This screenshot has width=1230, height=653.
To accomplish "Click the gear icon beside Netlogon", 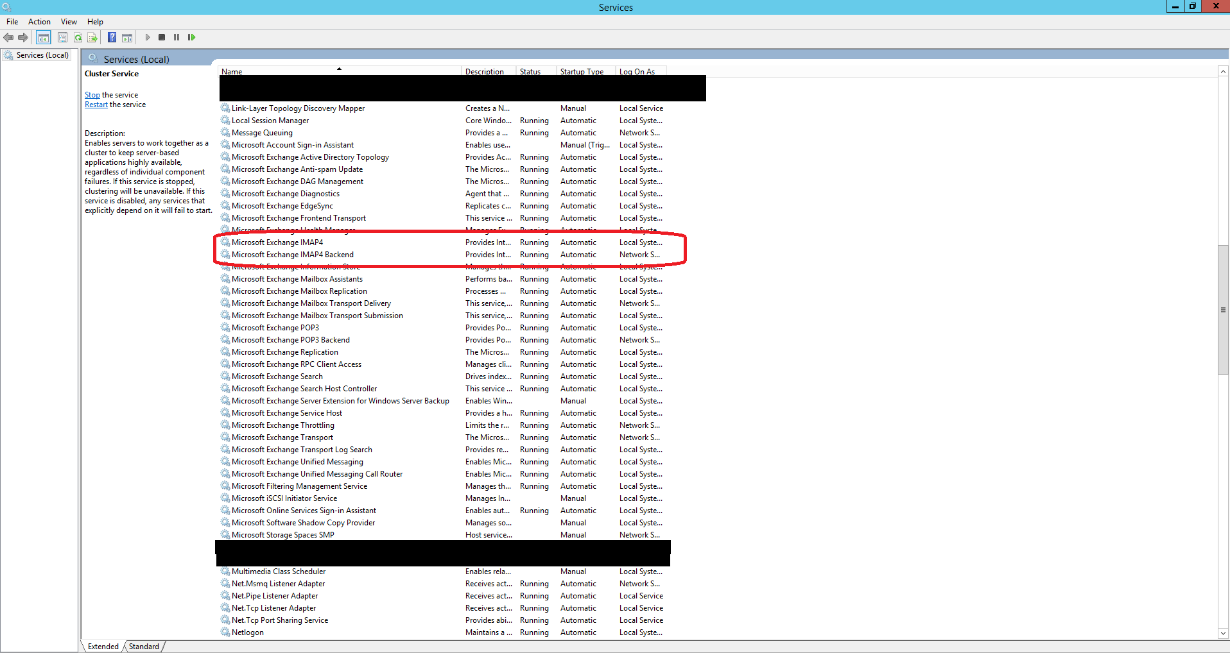I will tap(225, 632).
